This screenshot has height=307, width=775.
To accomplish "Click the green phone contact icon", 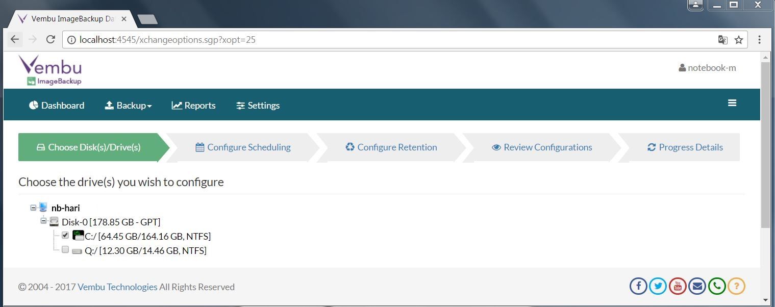I will point(717,286).
